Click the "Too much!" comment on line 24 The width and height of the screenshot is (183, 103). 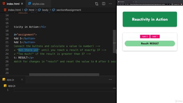[x=25, y=54]
